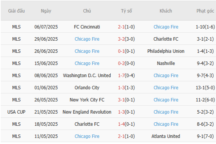Click the Ngày column header
The image size is (216, 144).
[x=46, y=11]
